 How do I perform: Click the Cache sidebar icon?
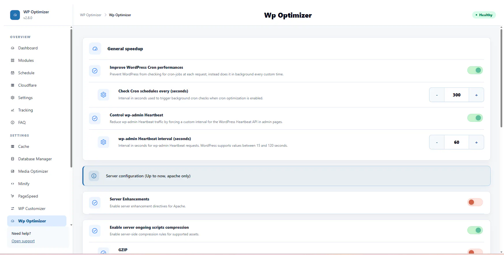coord(12,147)
